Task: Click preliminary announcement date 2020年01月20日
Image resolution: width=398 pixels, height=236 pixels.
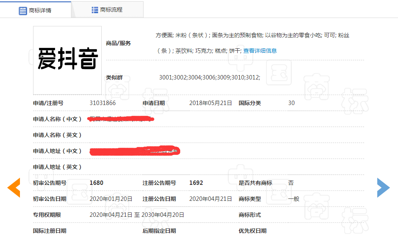Action: tap(111, 199)
